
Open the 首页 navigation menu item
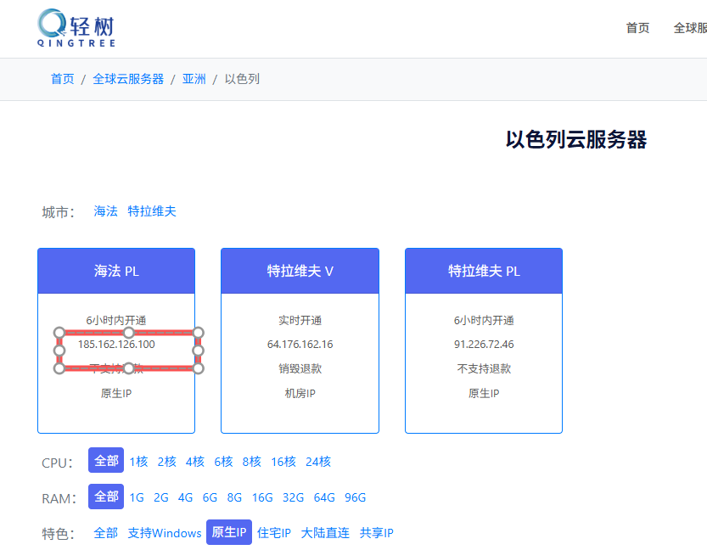click(x=637, y=28)
